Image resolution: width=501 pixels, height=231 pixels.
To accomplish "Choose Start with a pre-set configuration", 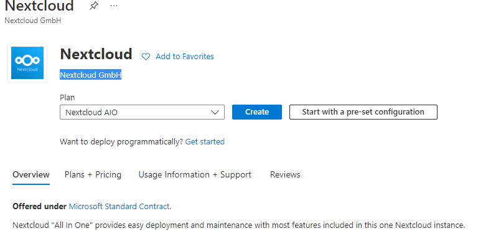I will coord(363,112).
